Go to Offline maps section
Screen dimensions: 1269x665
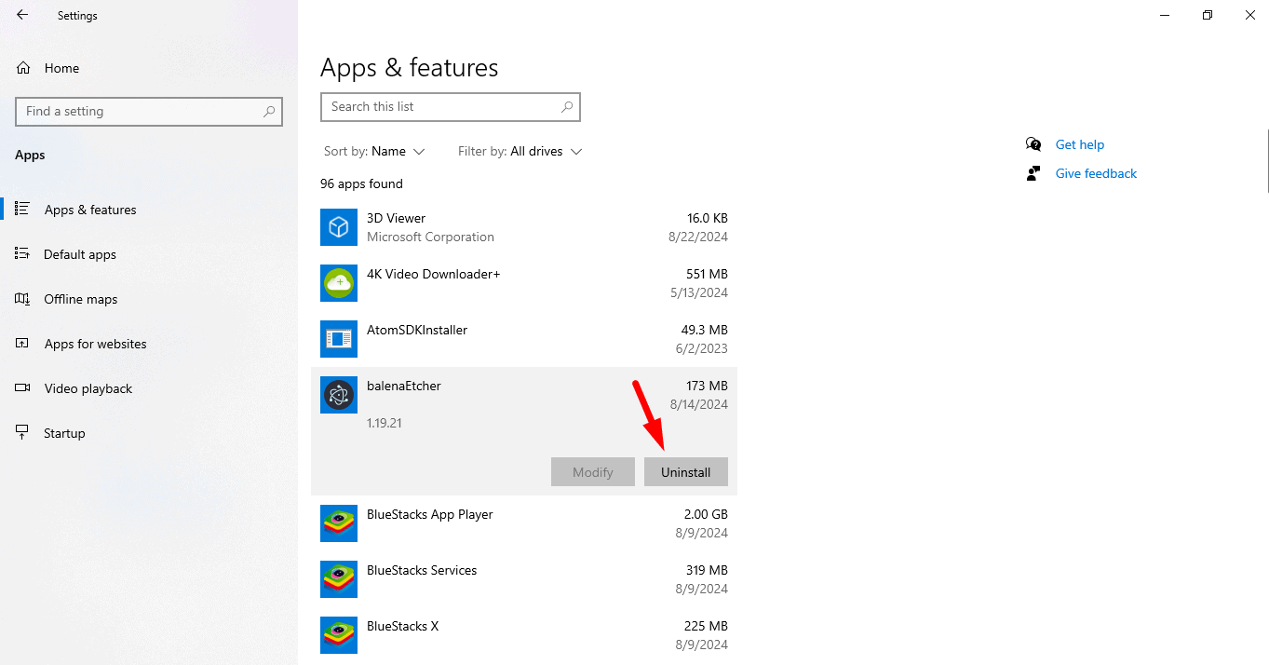149,299
